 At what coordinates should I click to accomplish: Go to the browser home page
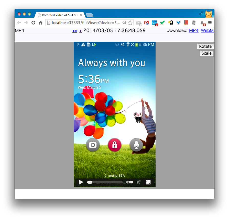coord(41,22)
